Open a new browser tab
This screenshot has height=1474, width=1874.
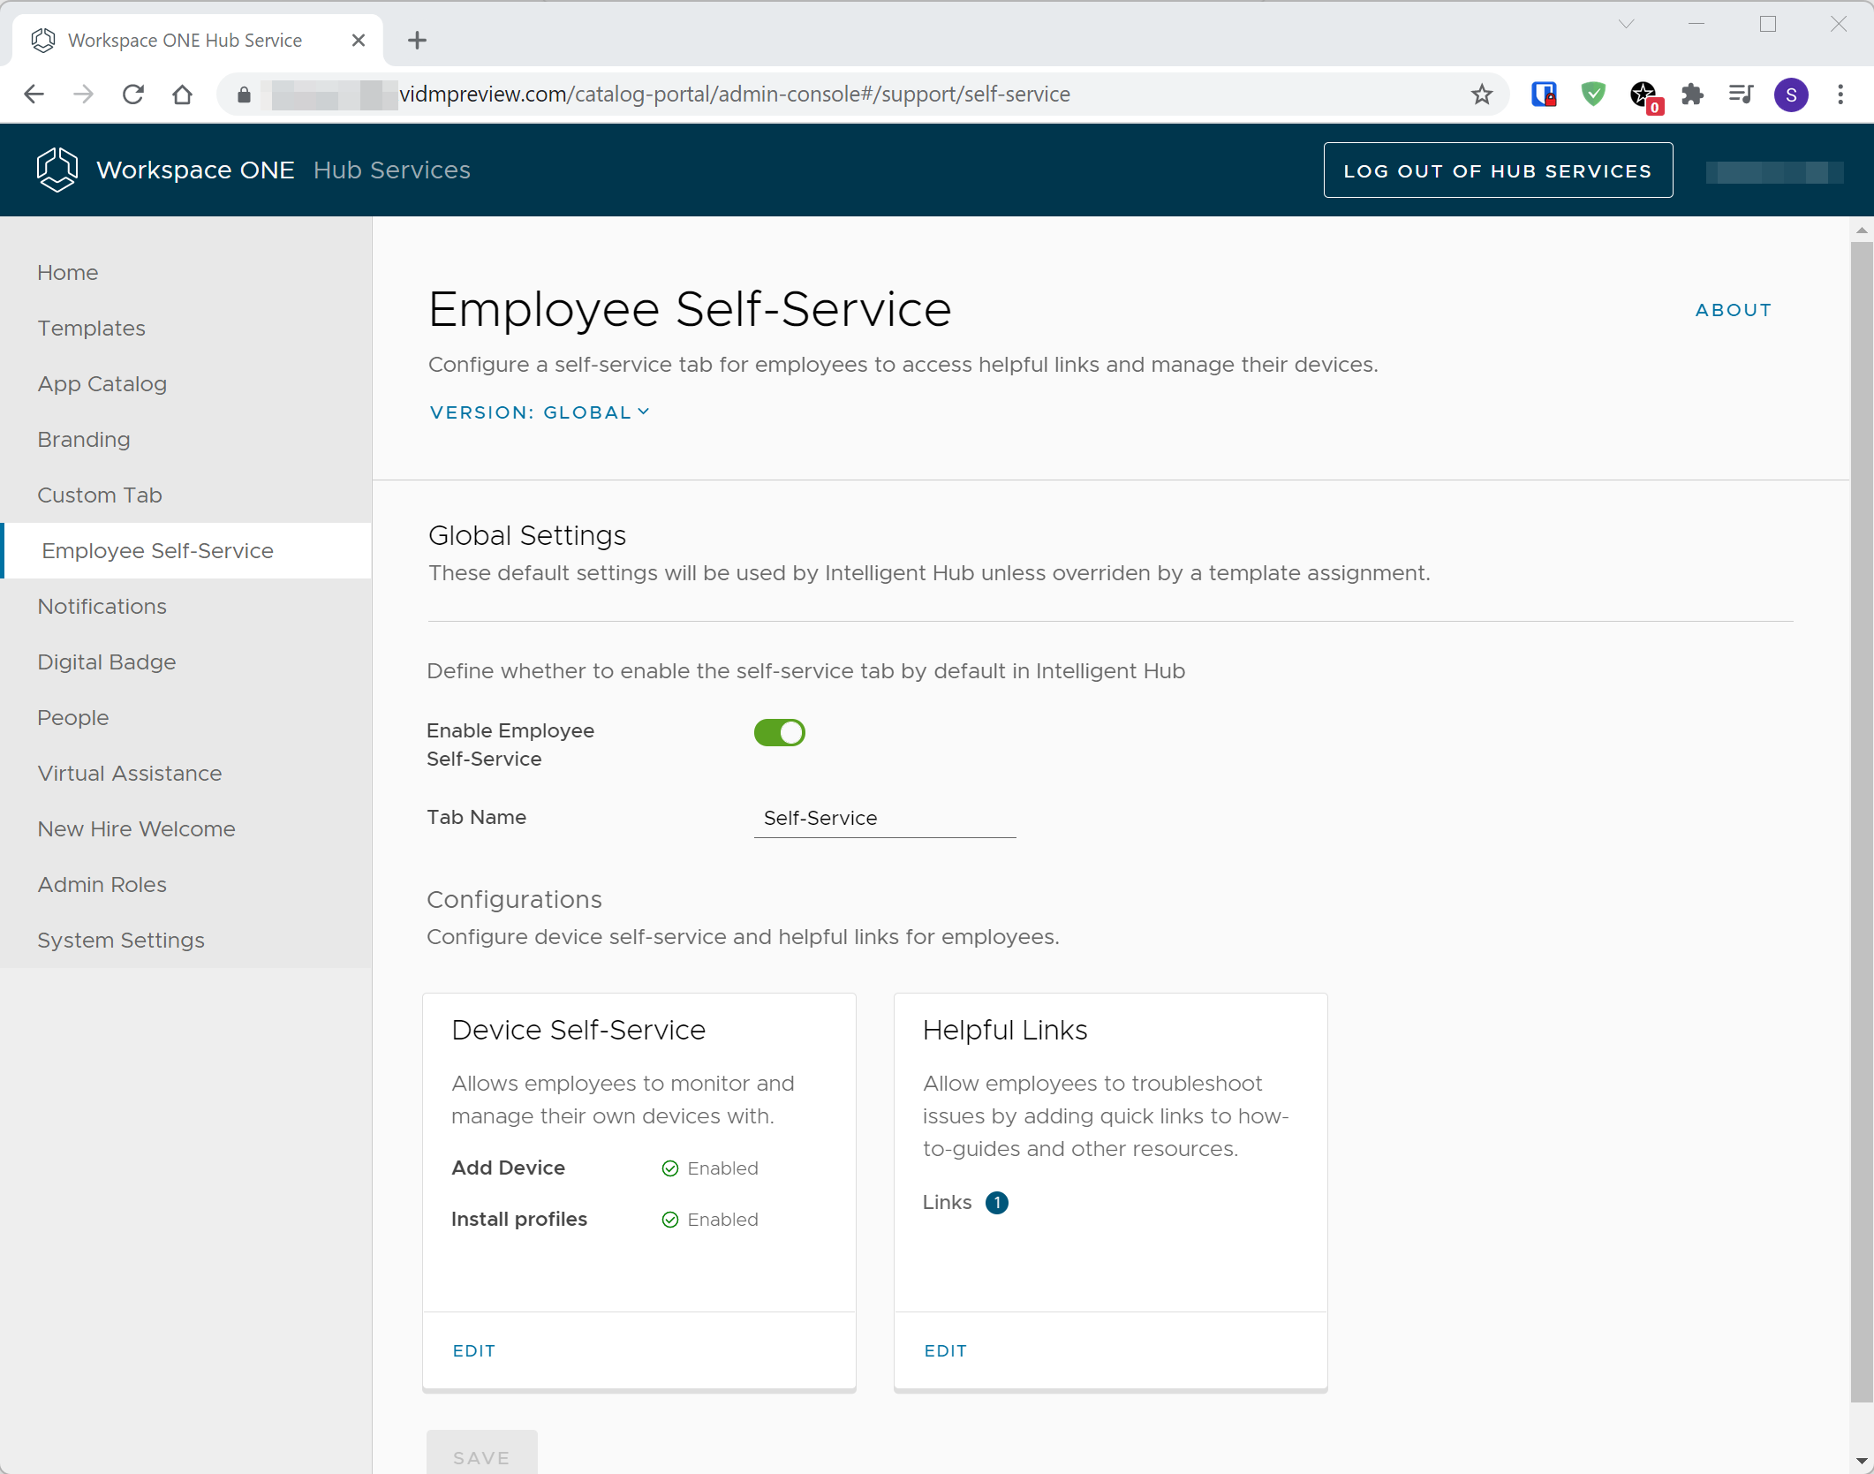(x=418, y=40)
